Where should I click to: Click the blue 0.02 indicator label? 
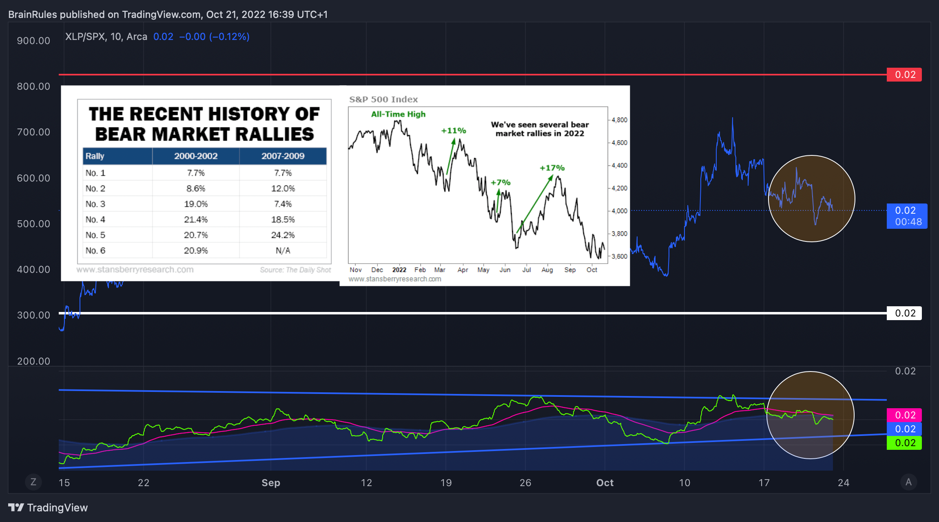click(904, 429)
